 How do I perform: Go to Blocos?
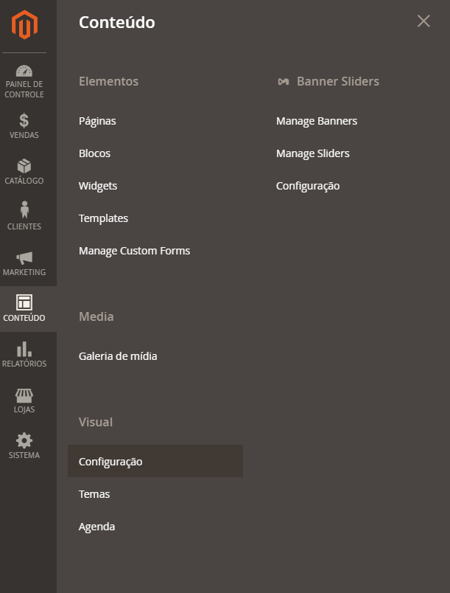[x=95, y=153]
